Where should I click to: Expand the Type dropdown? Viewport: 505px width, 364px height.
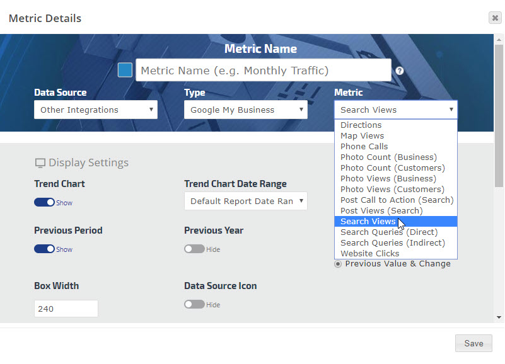[x=246, y=110]
